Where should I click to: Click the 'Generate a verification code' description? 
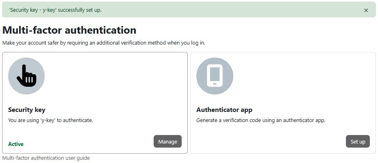[261, 120]
